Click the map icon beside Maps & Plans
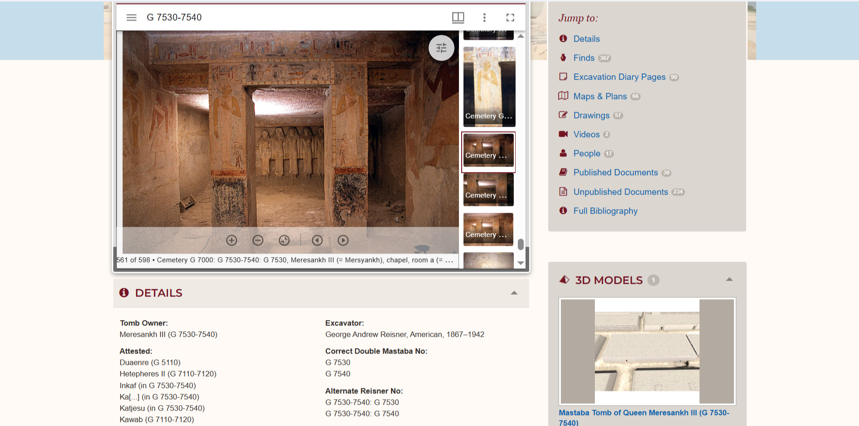 click(563, 96)
